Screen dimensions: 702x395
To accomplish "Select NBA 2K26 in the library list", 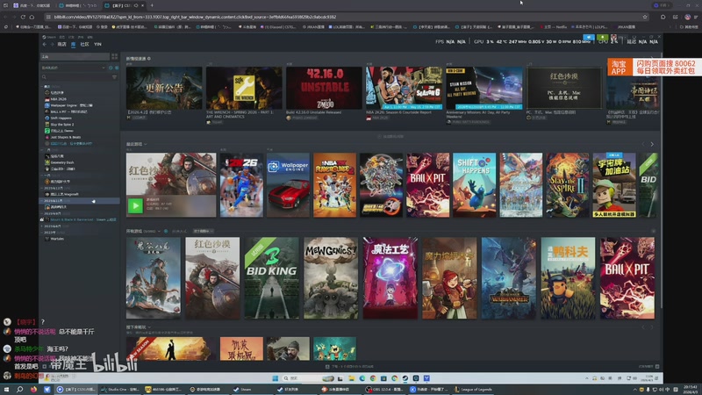I will 59,99.
